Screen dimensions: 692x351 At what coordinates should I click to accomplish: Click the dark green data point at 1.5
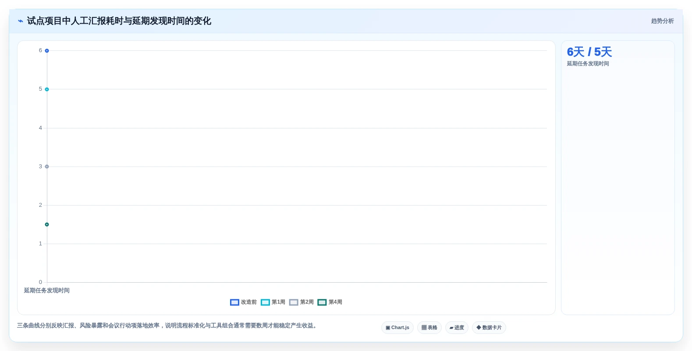[x=47, y=224]
